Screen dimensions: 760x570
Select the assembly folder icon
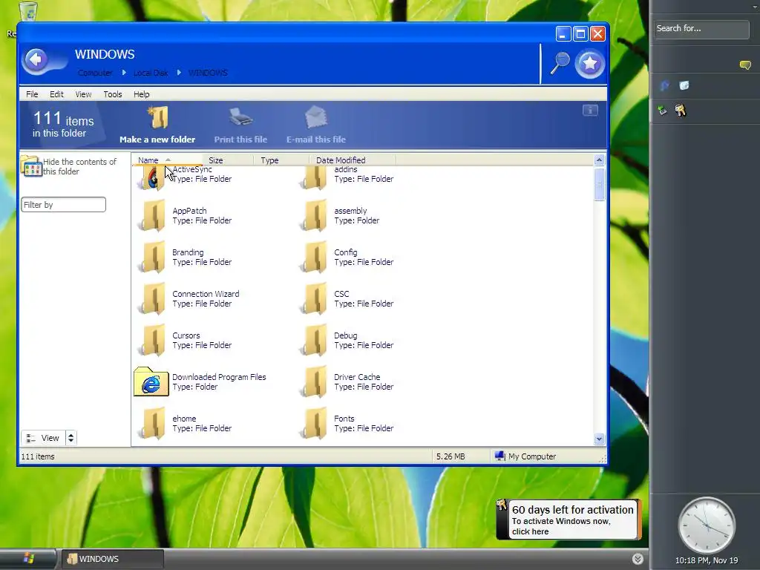point(314,216)
